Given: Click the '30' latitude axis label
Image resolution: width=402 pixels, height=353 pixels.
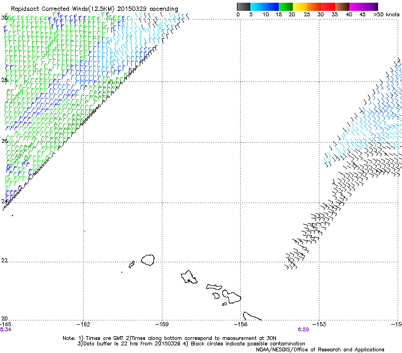Looking at the screenshot, I should (x=4, y=18).
